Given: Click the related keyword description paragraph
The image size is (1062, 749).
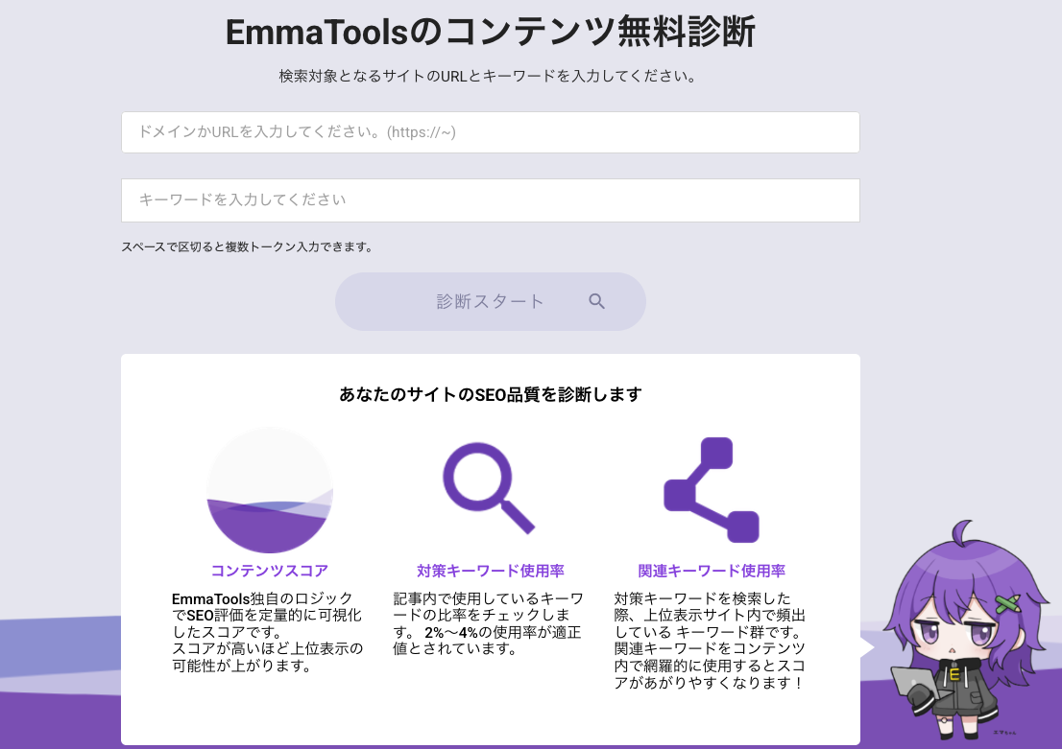Looking at the screenshot, I should pos(710,641).
